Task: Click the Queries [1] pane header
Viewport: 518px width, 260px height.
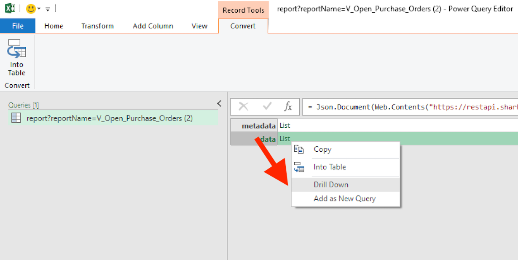Action: (24, 105)
